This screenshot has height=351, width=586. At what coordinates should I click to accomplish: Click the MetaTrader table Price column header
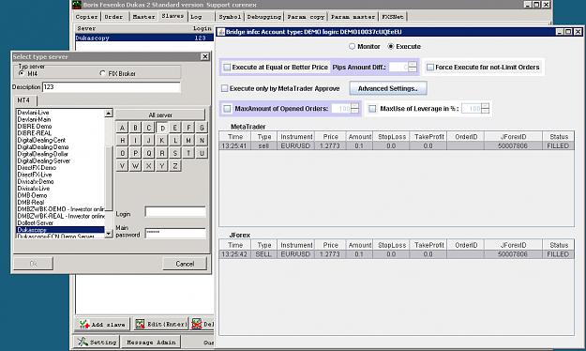(x=330, y=137)
